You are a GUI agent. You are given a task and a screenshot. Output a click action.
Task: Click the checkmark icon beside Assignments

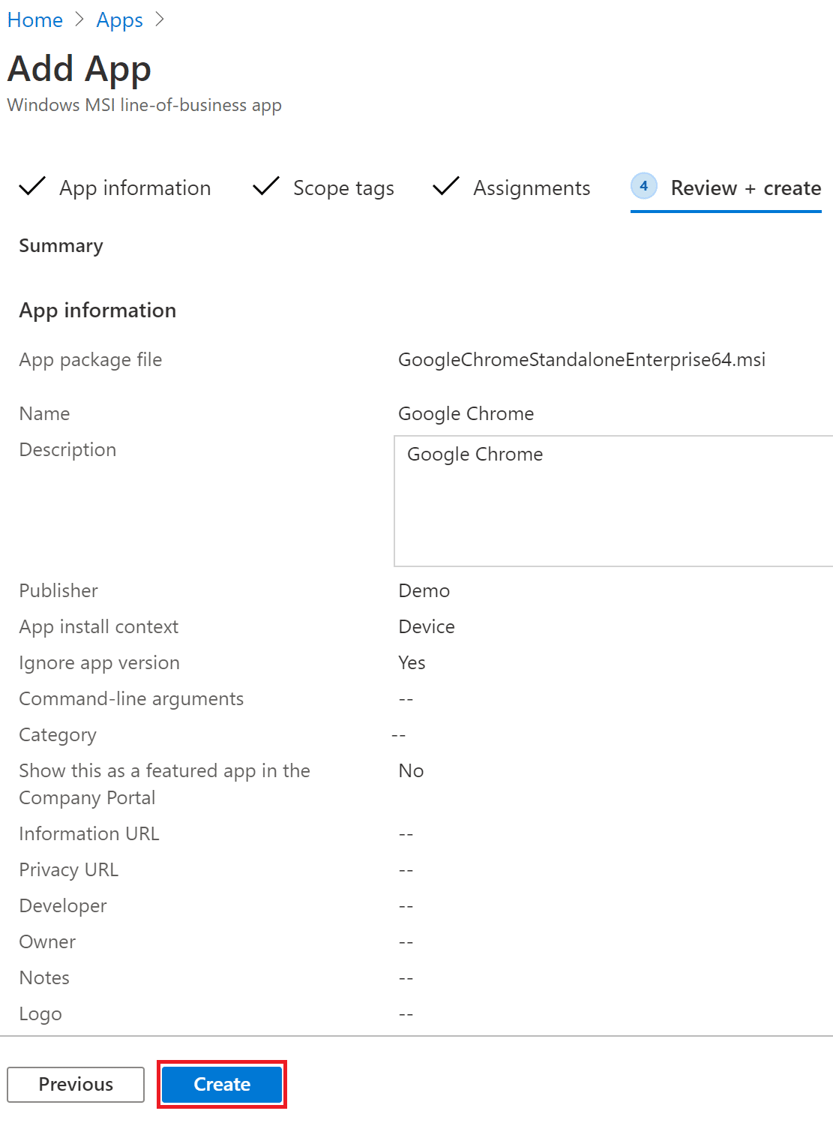445,188
